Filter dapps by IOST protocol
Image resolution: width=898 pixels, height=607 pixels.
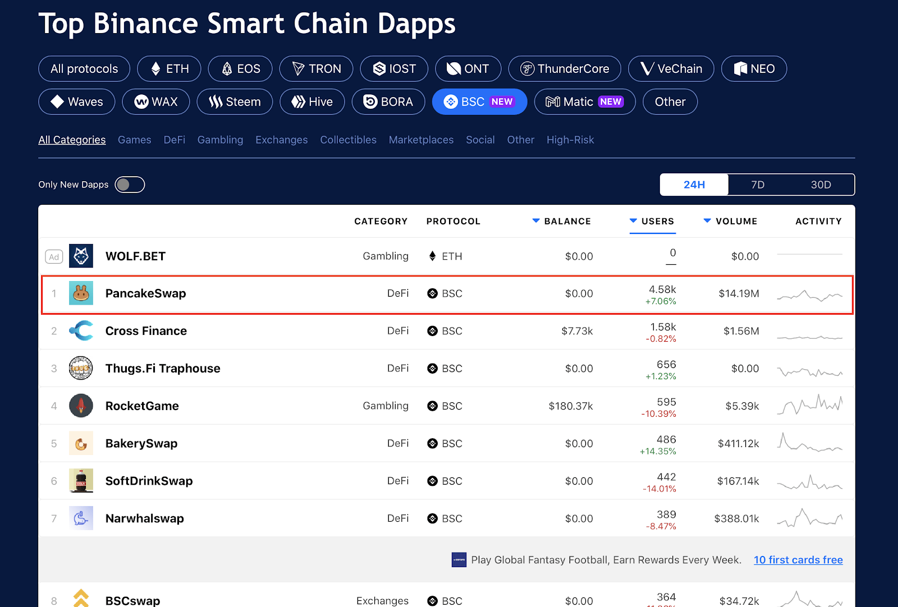pos(394,68)
